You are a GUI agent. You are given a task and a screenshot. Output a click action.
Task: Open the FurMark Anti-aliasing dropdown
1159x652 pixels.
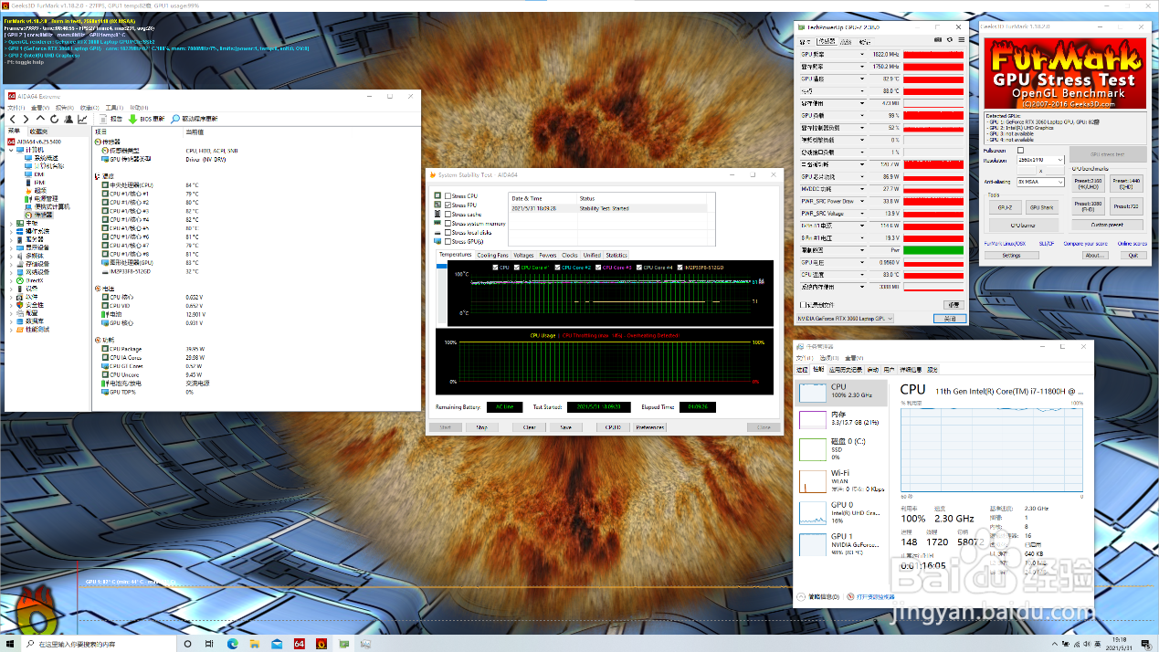[x=1040, y=182]
